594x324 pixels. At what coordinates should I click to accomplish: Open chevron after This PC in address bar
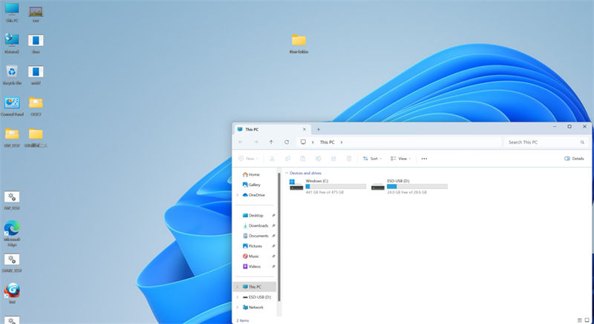[342, 142]
